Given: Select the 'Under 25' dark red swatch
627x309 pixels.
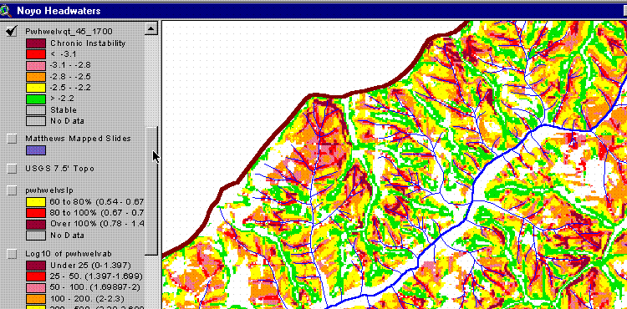Looking at the screenshot, I should pos(36,266).
